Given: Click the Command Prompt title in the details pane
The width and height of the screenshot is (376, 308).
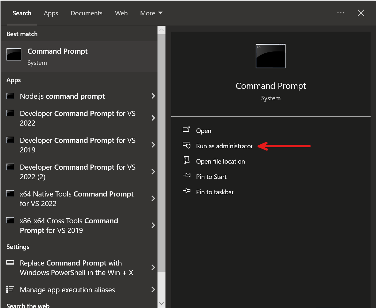Looking at the screenshot, I should [271, 86].
